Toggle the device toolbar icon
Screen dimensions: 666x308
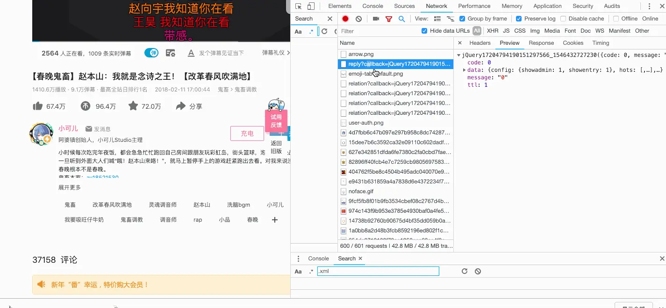pyautogui.click(x=311, y=6)
